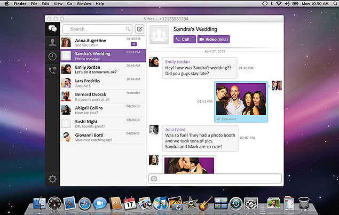Screen dimensions: 339x215
Task: Click the Bluetooth menu bar icon
Action: click(272, 3)
